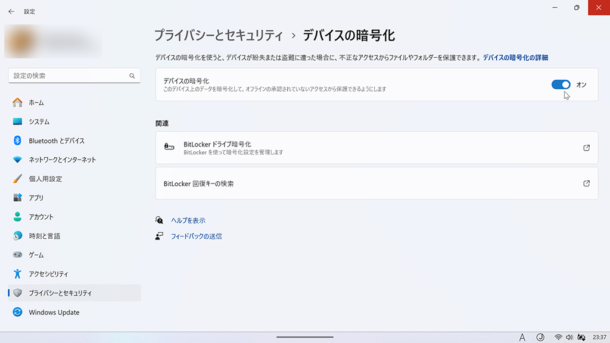Screen dimensions: 610x343
Task: Go to プライバシーとセキュリティ breadcrumb
Action: click(219, 35)
